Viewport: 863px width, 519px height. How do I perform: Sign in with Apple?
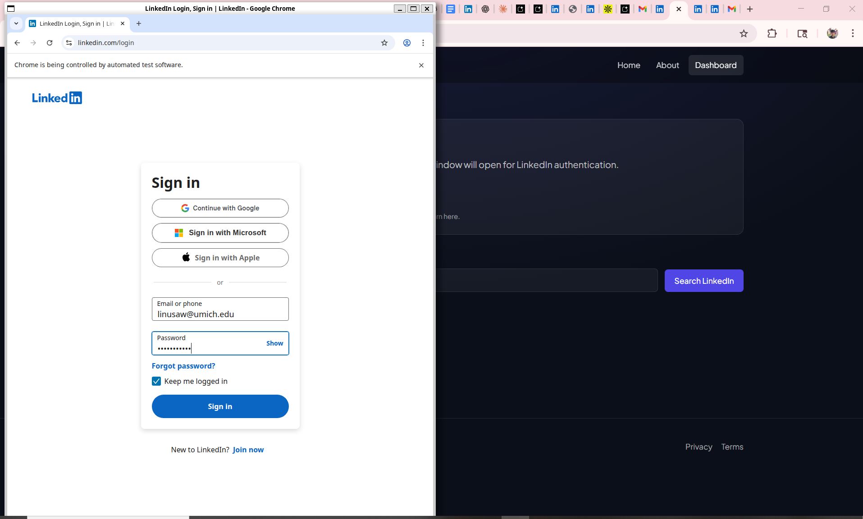click(220, 258)
